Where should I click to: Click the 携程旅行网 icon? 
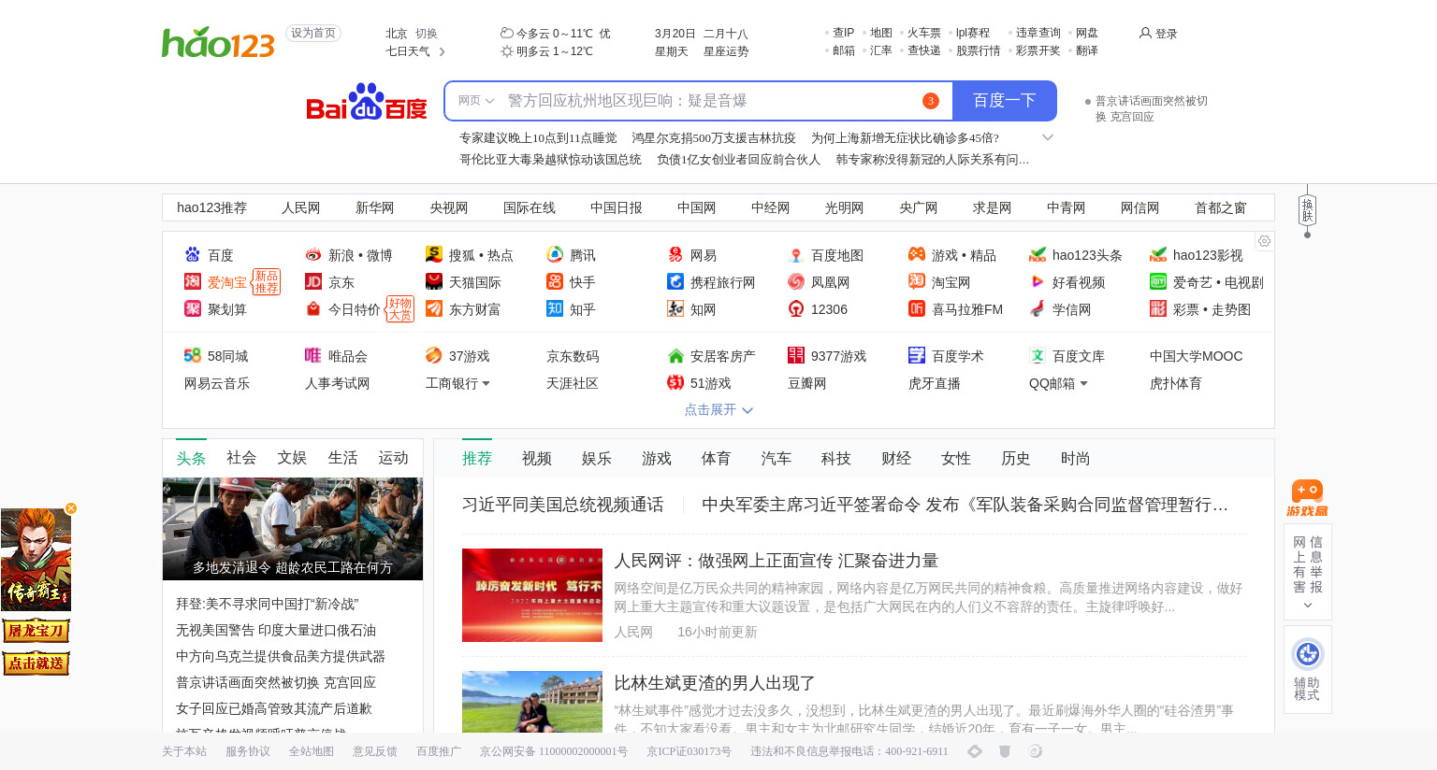click(x=675, y=282)
